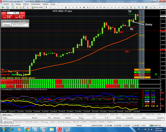Screen dimensions: 166x132
Task: Show hidden system tray icons
Action: (142, 129)
